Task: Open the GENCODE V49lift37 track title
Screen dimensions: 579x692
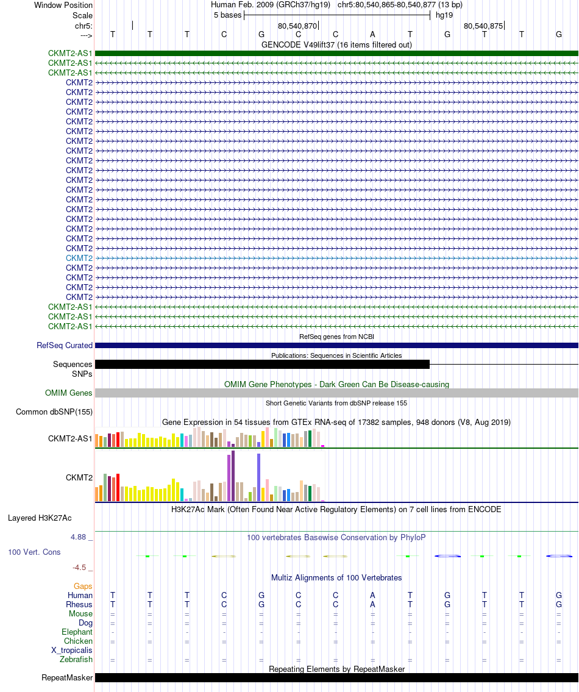Action: point(336,45)
